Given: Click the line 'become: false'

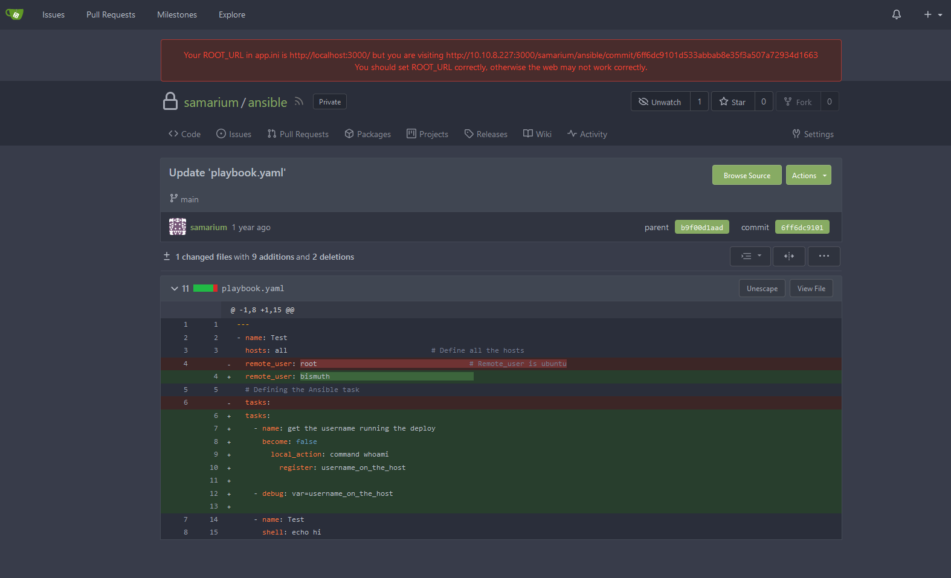Looking at the screenshot, I should pos(501,442).
